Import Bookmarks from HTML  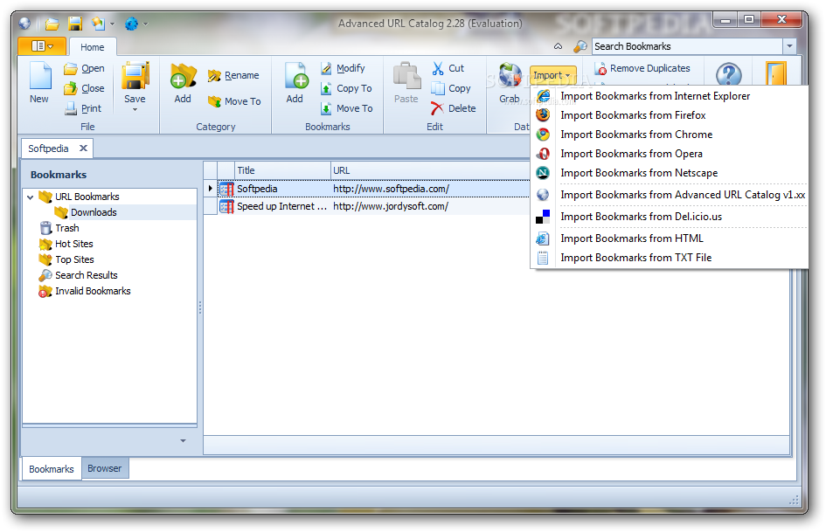coord(670,238)
